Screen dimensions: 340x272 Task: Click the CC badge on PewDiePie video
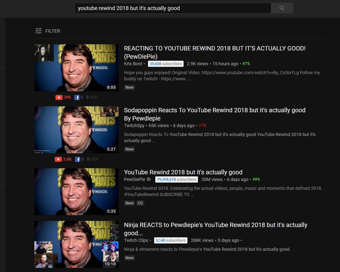coord(140,203)
